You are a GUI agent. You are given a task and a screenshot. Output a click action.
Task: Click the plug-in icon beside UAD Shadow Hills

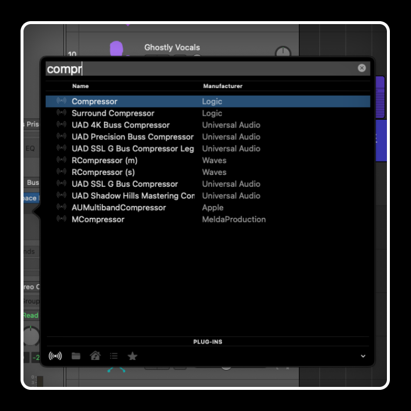[x=62, y=195]
